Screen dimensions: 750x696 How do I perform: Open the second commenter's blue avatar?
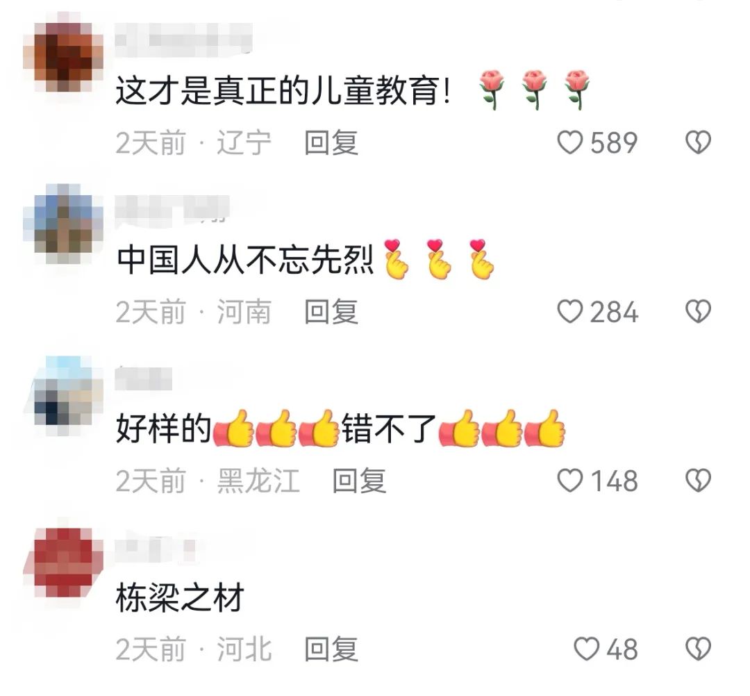click(63, 224)
